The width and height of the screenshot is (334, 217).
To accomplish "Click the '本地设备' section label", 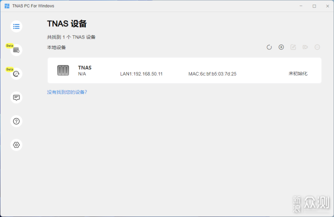I will tap(57, 47).
